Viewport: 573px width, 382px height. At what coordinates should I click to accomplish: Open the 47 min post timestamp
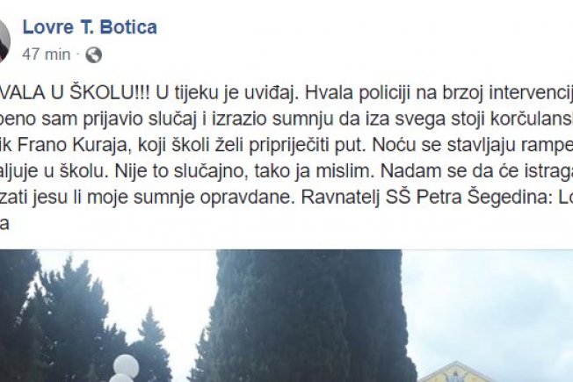46,54
